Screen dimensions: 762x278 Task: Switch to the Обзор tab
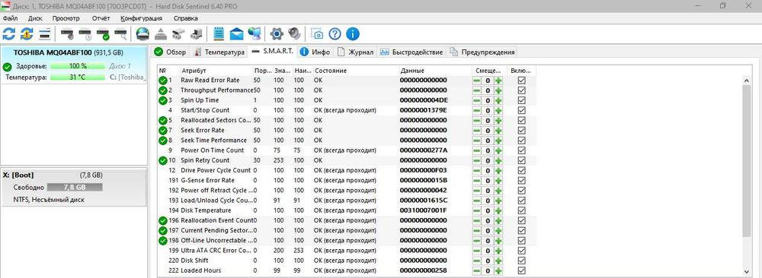click(170, 52)
